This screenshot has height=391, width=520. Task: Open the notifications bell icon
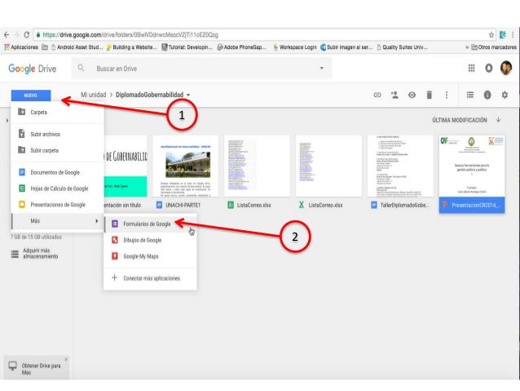pyautogui.click(x=488, y=68)
